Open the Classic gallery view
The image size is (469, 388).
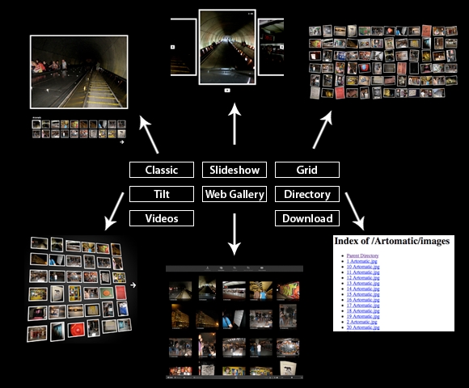point(162,170)
